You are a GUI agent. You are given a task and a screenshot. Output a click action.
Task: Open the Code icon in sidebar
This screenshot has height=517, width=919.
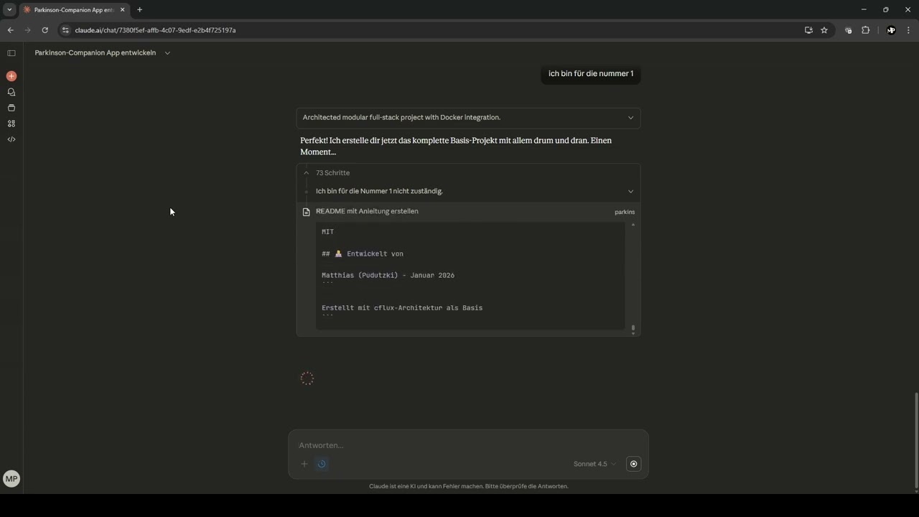click(11, 139)
